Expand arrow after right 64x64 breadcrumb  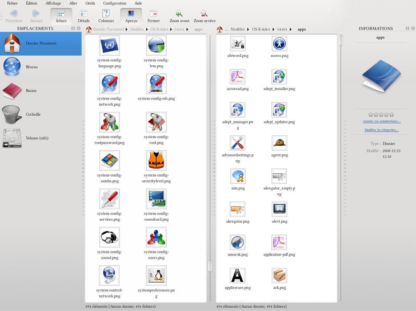coord(291,29)
